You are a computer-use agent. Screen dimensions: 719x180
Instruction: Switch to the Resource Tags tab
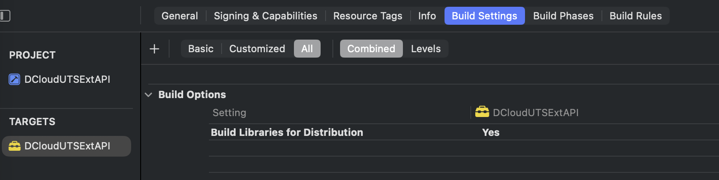pos(368,16)
